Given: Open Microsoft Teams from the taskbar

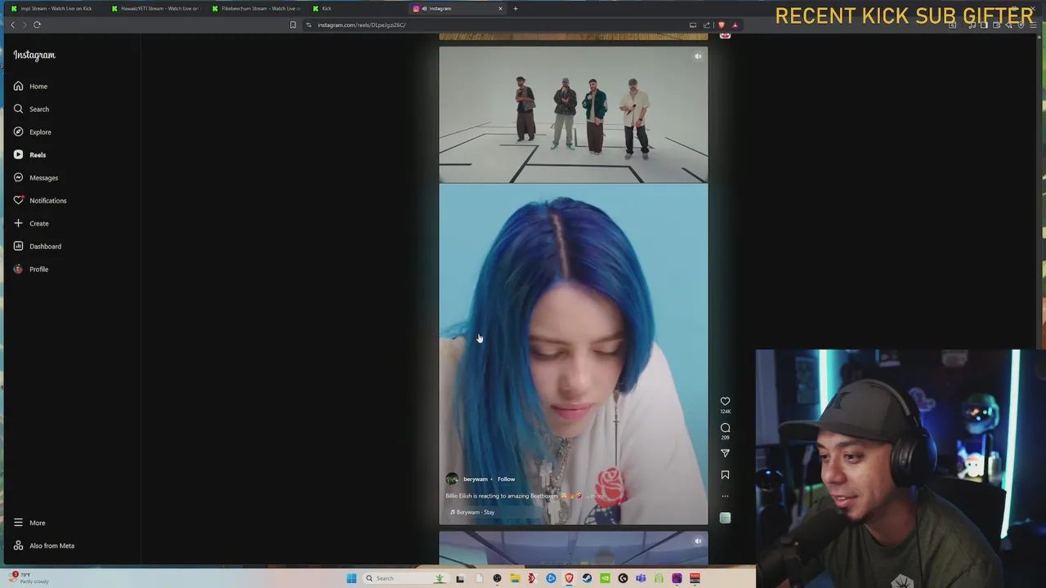Looking at the screenshot, I should 641,578.
